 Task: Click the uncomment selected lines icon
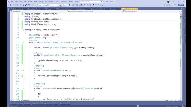click(90, 5)
